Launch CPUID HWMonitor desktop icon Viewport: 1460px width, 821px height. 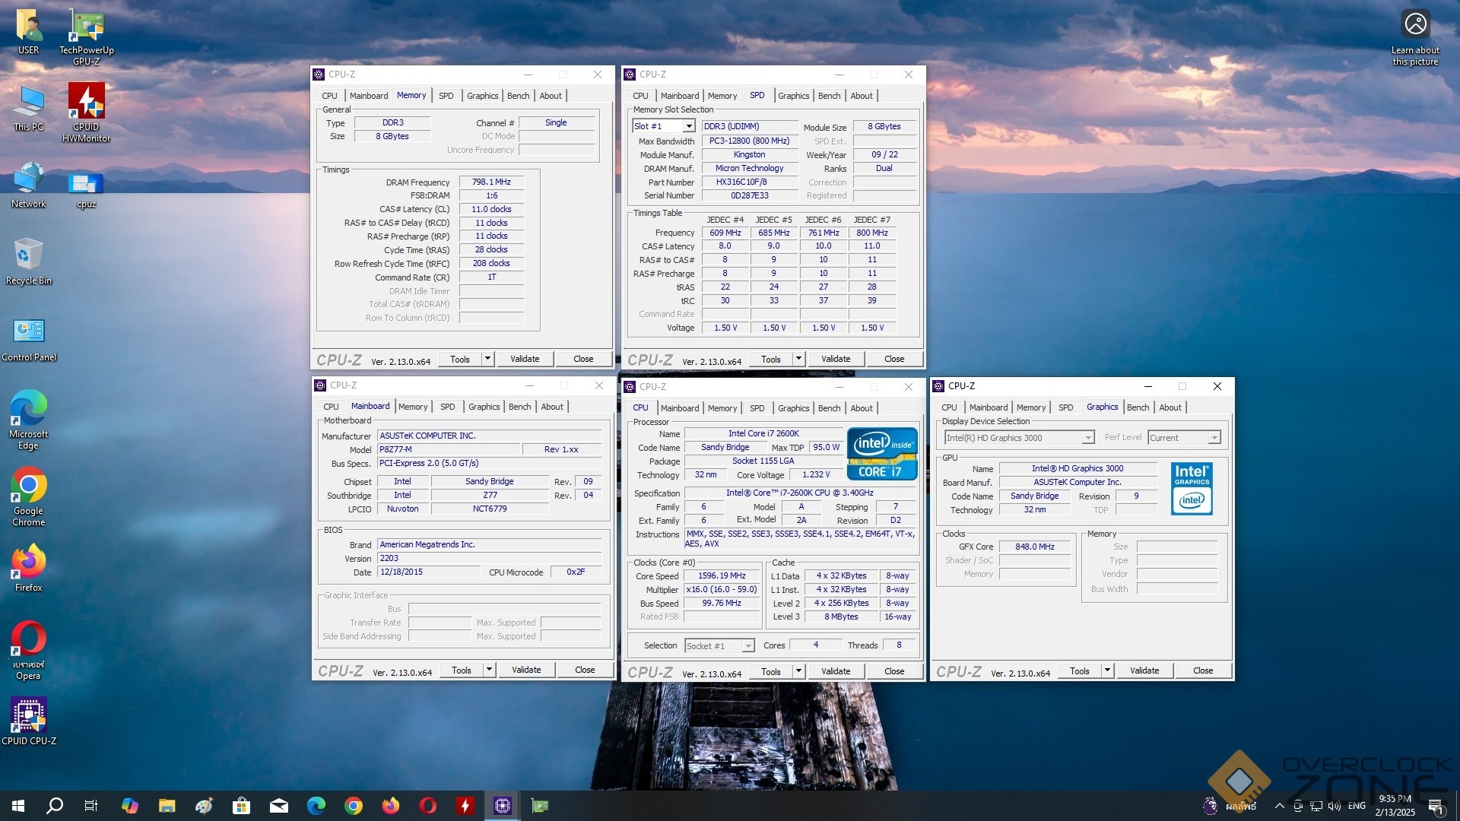pos(87,113)
